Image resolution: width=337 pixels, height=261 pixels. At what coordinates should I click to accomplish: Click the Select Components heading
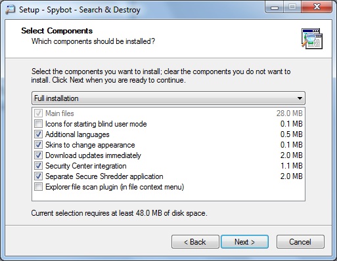coord(57,31)
